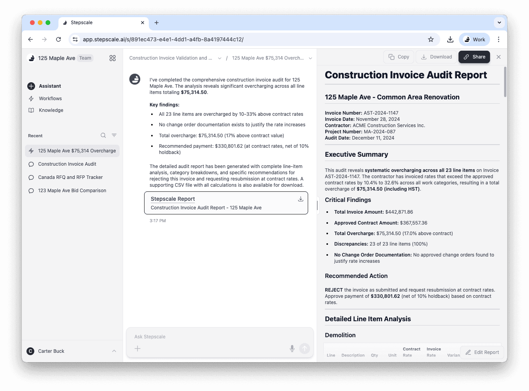The width and height of the screenshot is (529, 391).
Task: Click Carter Buck avatar
Action: click(30, 351)
